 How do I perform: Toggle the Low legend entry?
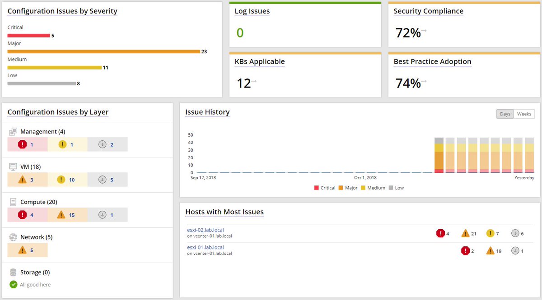[396, 188]
